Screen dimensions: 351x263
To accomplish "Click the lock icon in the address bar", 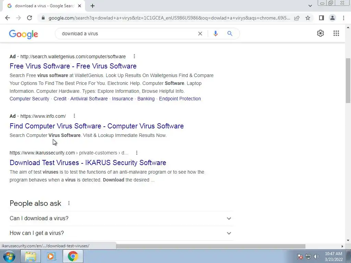I will [43, 18].
